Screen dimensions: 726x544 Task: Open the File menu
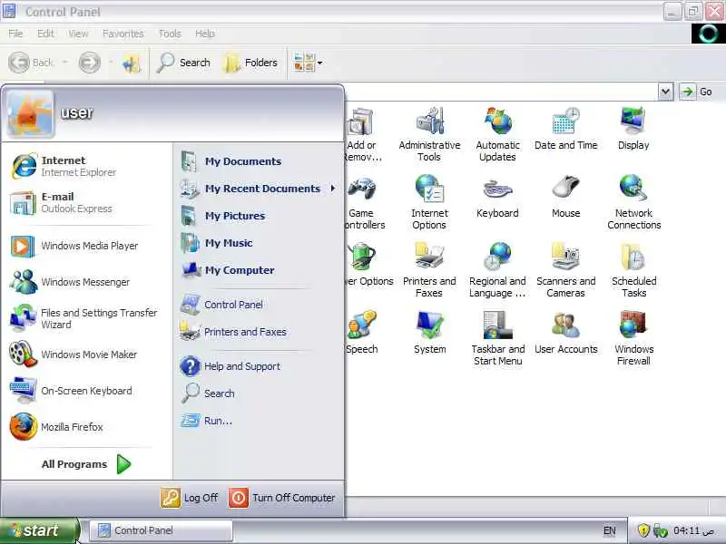15,34
